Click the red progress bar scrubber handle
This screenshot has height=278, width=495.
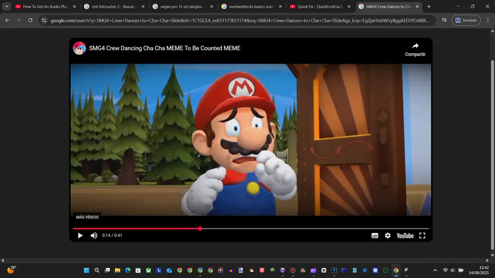coord(200,229)
